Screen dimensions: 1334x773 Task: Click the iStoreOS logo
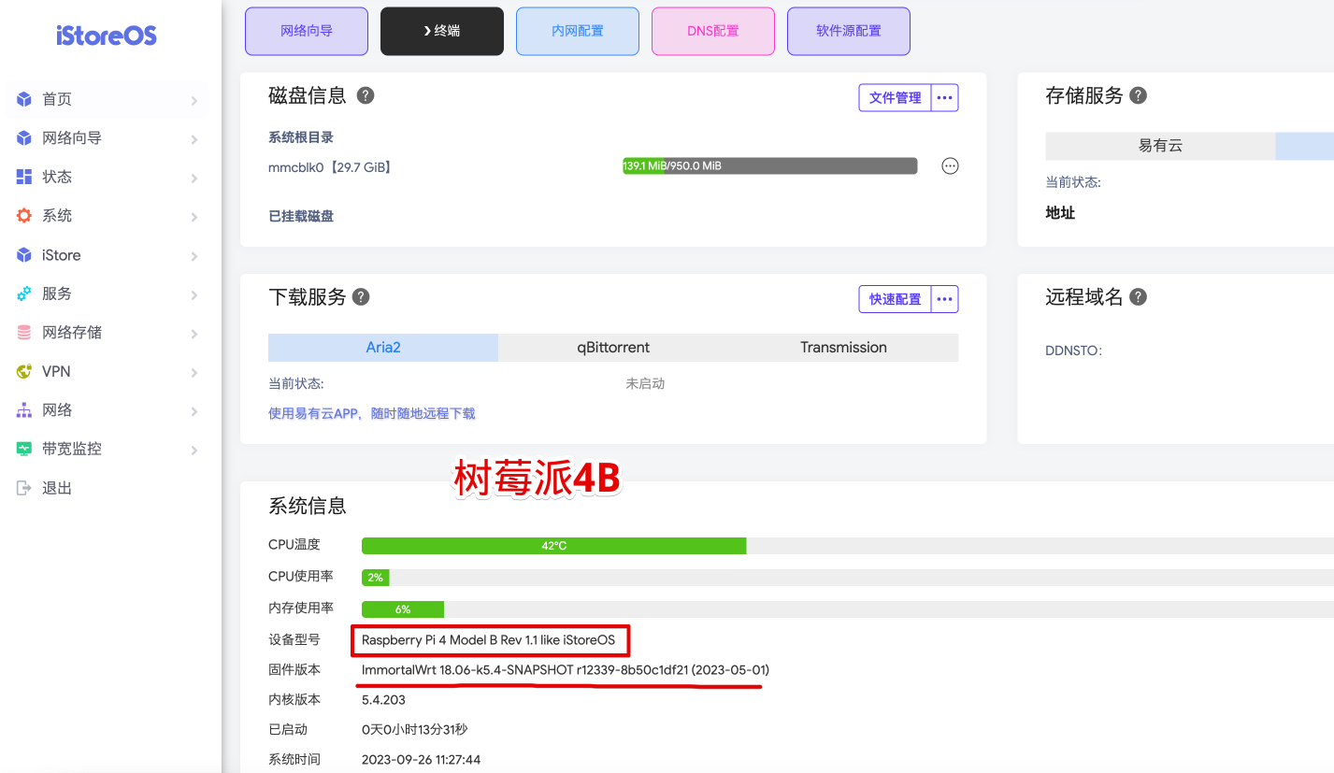click(106, 35)
